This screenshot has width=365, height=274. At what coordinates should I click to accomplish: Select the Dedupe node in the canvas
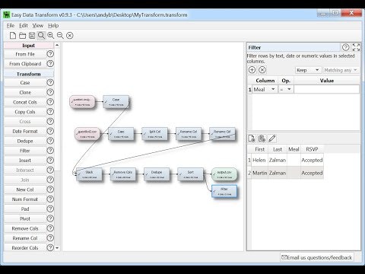pos(157,174)
